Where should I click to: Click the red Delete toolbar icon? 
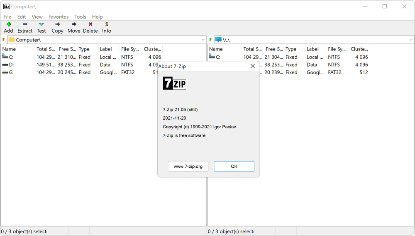click(90, 24)
